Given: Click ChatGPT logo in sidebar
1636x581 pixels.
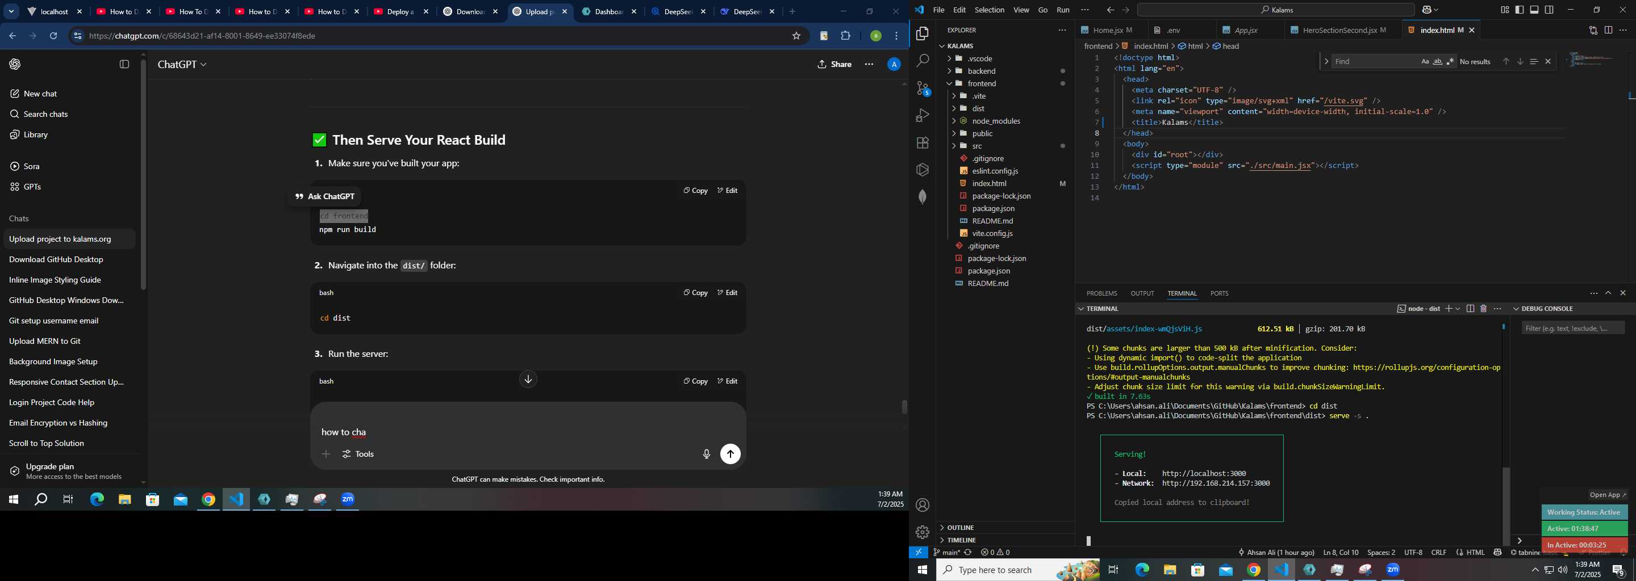Looking at the screenshot, I should tap(15, 64).
